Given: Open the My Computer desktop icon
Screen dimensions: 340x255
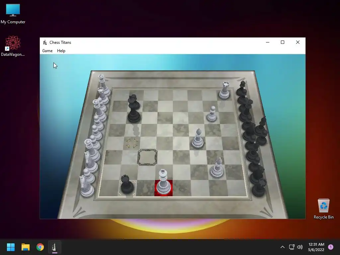Looking at the screenshot, I should coord(13,14).
